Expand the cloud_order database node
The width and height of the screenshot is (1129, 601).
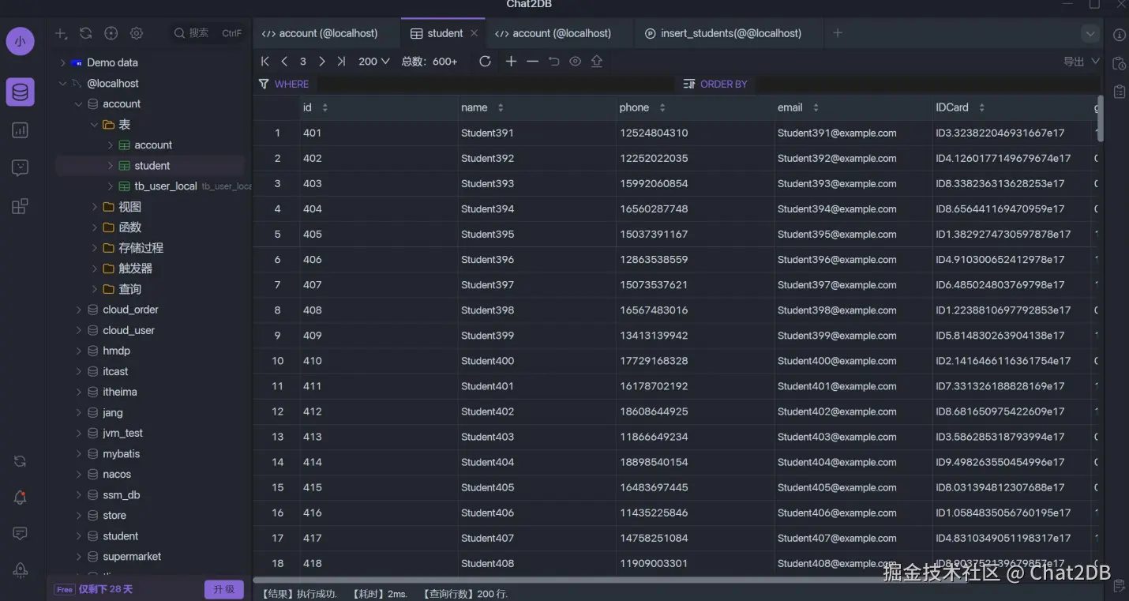(78, 310)
